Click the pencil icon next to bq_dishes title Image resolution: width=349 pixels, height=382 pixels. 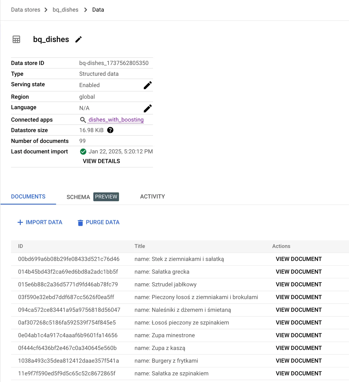coord(79,40)
